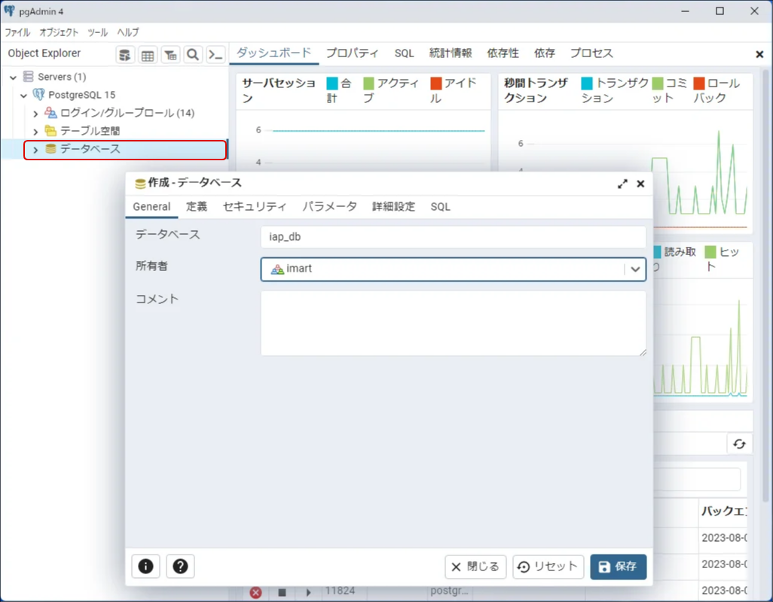The image size is (773, 602).
Task: Collapse the Servers tree node
Action: [x=14, y=77]
